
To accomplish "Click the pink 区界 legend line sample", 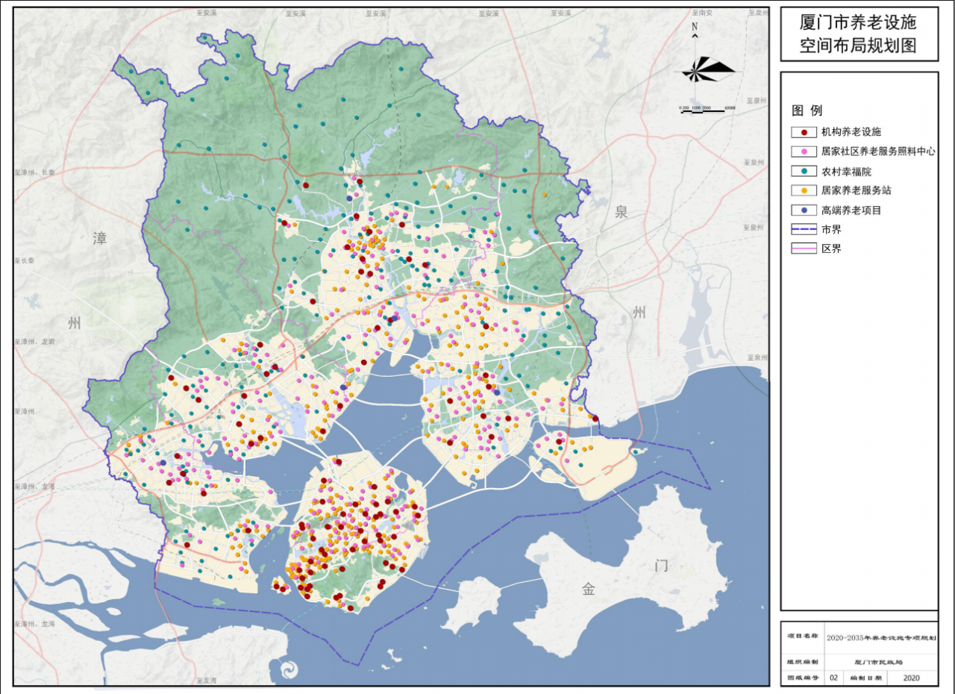I will click(804, 248).
